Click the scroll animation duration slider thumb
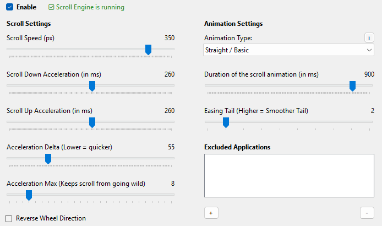The image size is (382, 226). (352, 86)
